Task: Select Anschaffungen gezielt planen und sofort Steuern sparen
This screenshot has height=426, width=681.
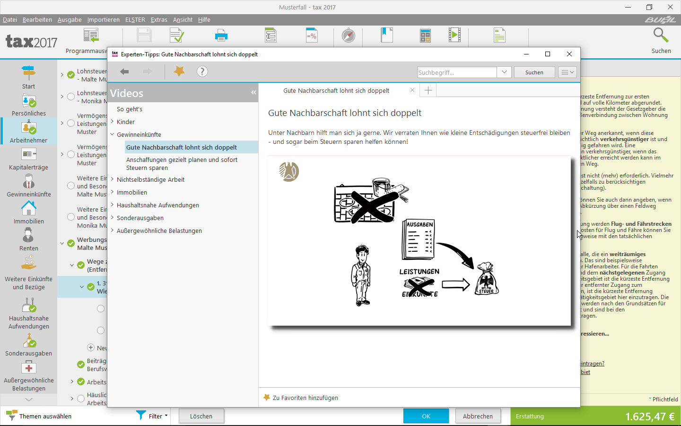Action: [x=182, y=164]
